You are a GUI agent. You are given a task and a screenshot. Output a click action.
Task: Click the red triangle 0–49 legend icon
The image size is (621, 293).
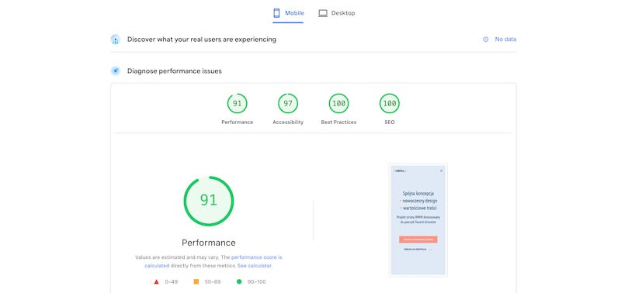point(157,282)
